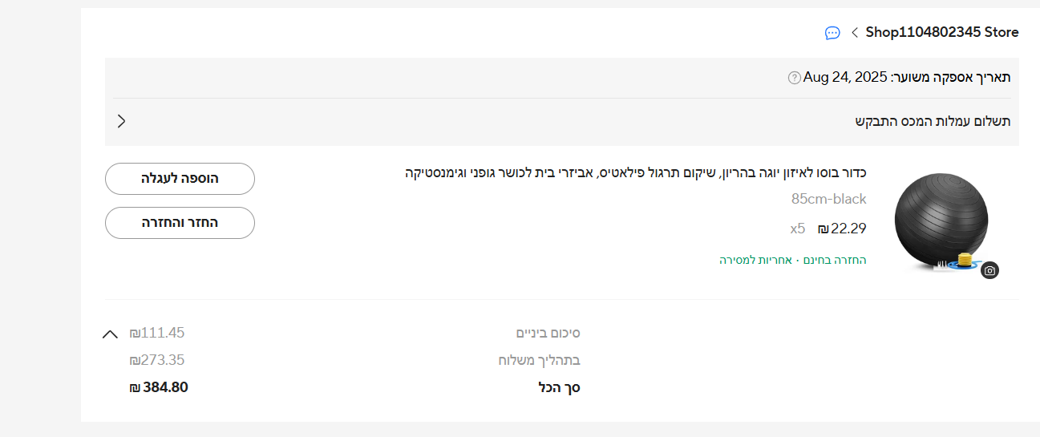Collapse the price summary with the up arrow
Screen dimensions: 1040x437
[x=110, y=334]
